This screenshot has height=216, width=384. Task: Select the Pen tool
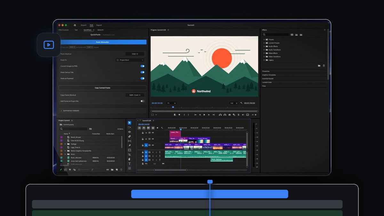point(130,146)
